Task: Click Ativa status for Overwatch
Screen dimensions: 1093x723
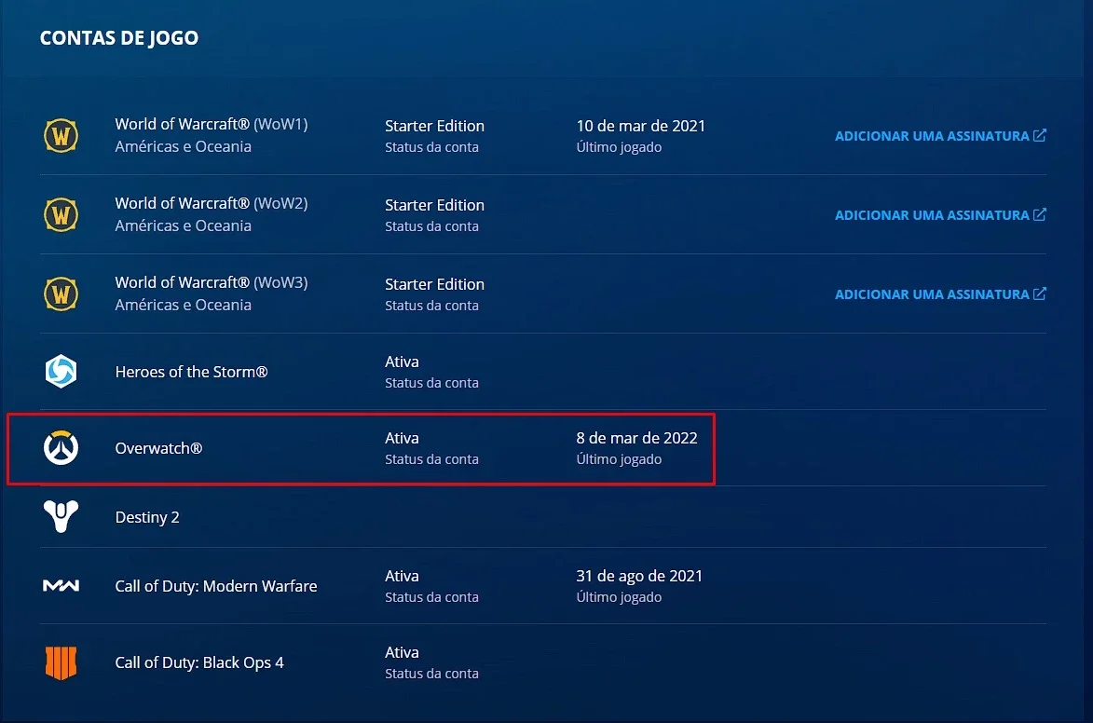Action: pyautogui.click(x=402, y=438)
